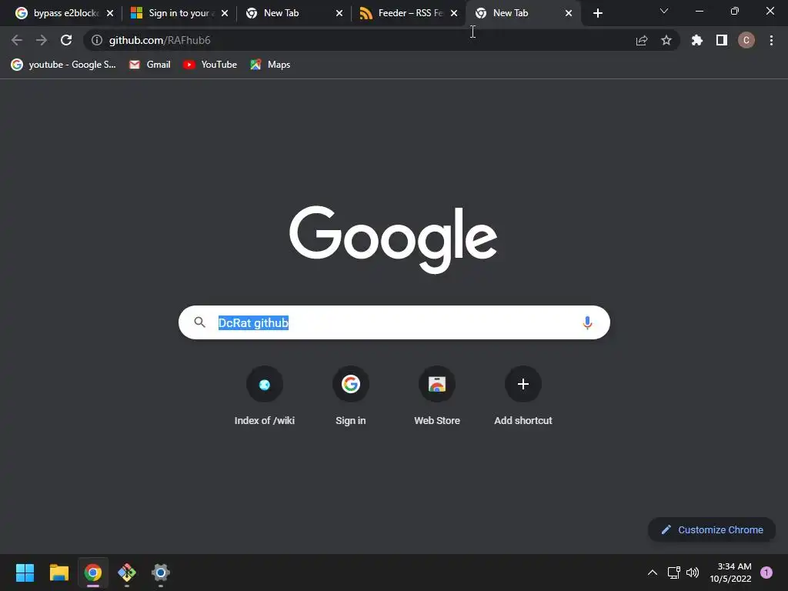
Task: Toggle the side panel icon
Action: point(722,40)
